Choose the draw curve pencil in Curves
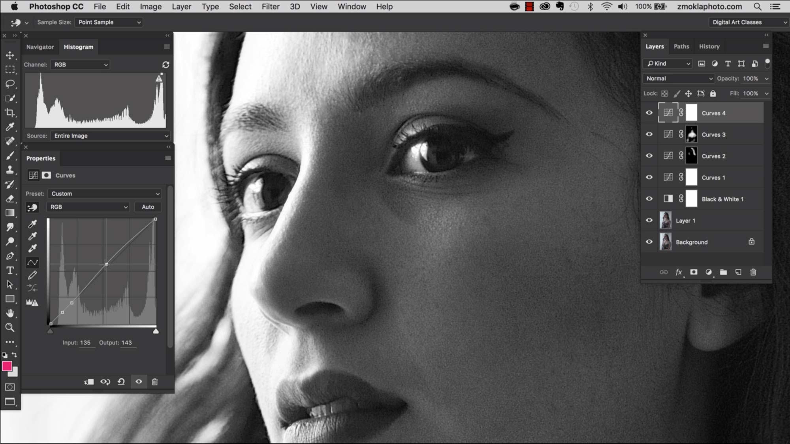The height and width of the screenshot is (444, 790). (33, 275)
